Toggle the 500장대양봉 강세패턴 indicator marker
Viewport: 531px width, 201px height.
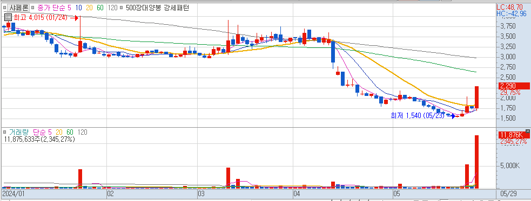[x=122, y=8]
